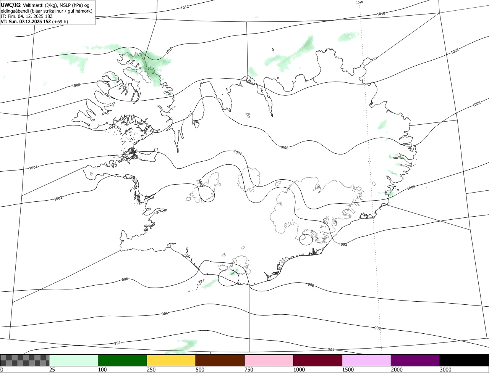
Task: Click the '0' value under the color scale
Action: pyautogui.click(x=2, y=370)
